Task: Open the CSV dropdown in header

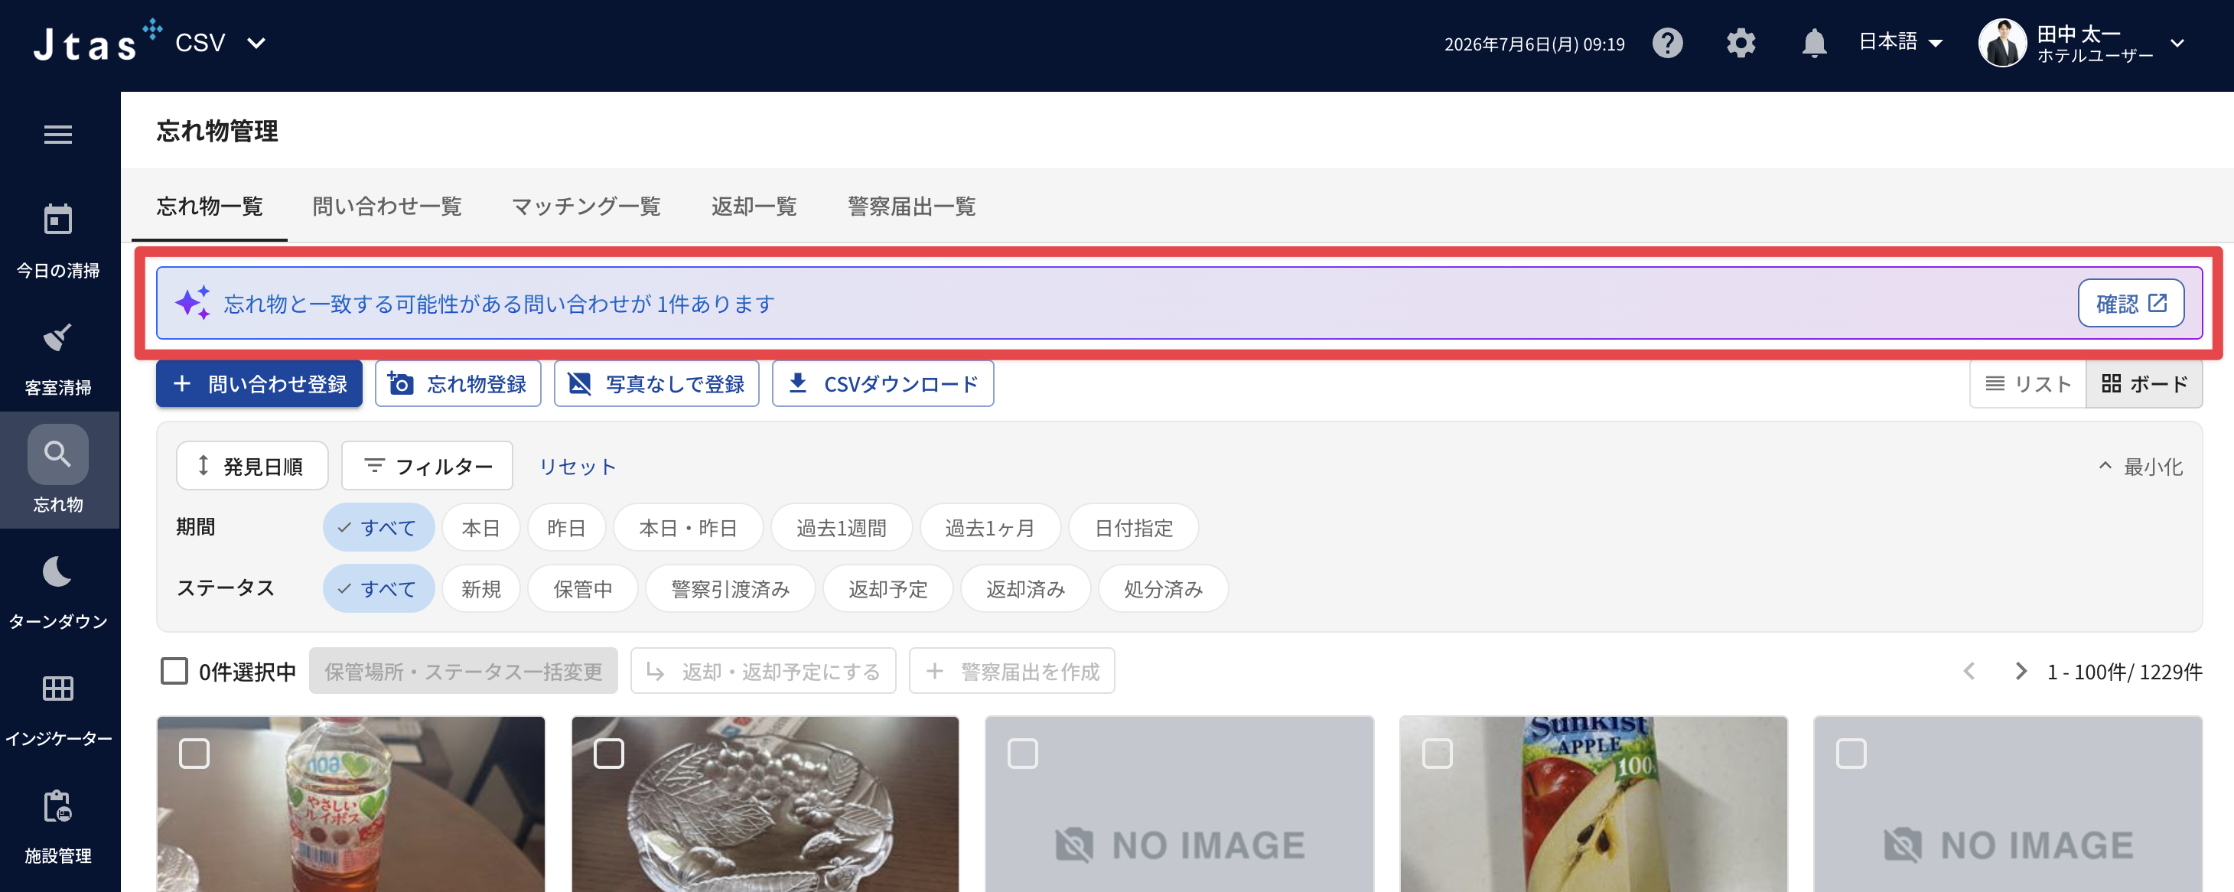Action: [220, 43]
